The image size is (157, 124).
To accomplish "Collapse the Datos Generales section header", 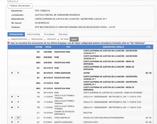I will pyautogui.click(x=20, y=6).
